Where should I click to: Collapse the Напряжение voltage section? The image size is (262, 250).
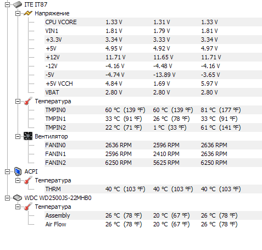point(18,13)
